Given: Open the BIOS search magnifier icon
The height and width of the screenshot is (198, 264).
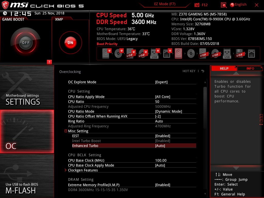Looking at the screenshot, I should 224,5.
